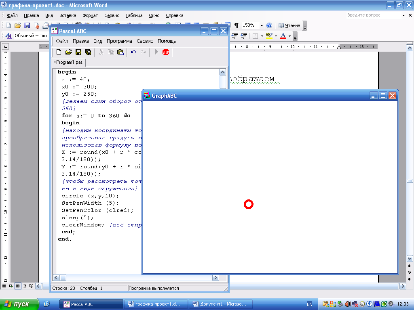Switch Word to Reading mode (Чтение)
The image size is (414, 310).
289,25
